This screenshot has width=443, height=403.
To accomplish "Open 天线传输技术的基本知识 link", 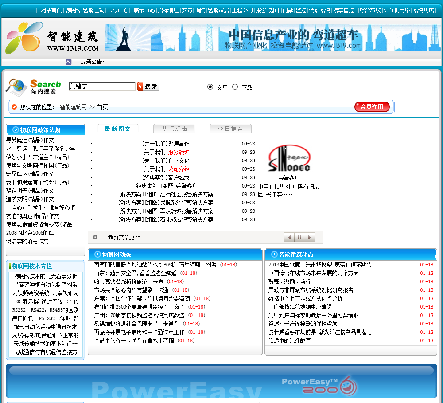I will point(45,344).
